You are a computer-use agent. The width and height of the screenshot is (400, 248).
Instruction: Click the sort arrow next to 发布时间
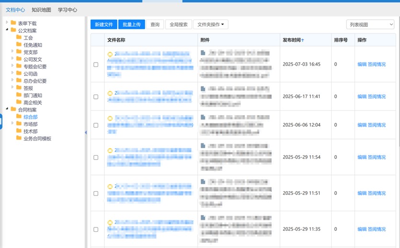click(x=303, y=40)
